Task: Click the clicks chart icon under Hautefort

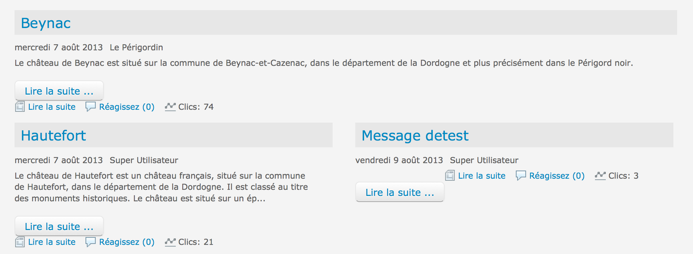Action: 170,242
